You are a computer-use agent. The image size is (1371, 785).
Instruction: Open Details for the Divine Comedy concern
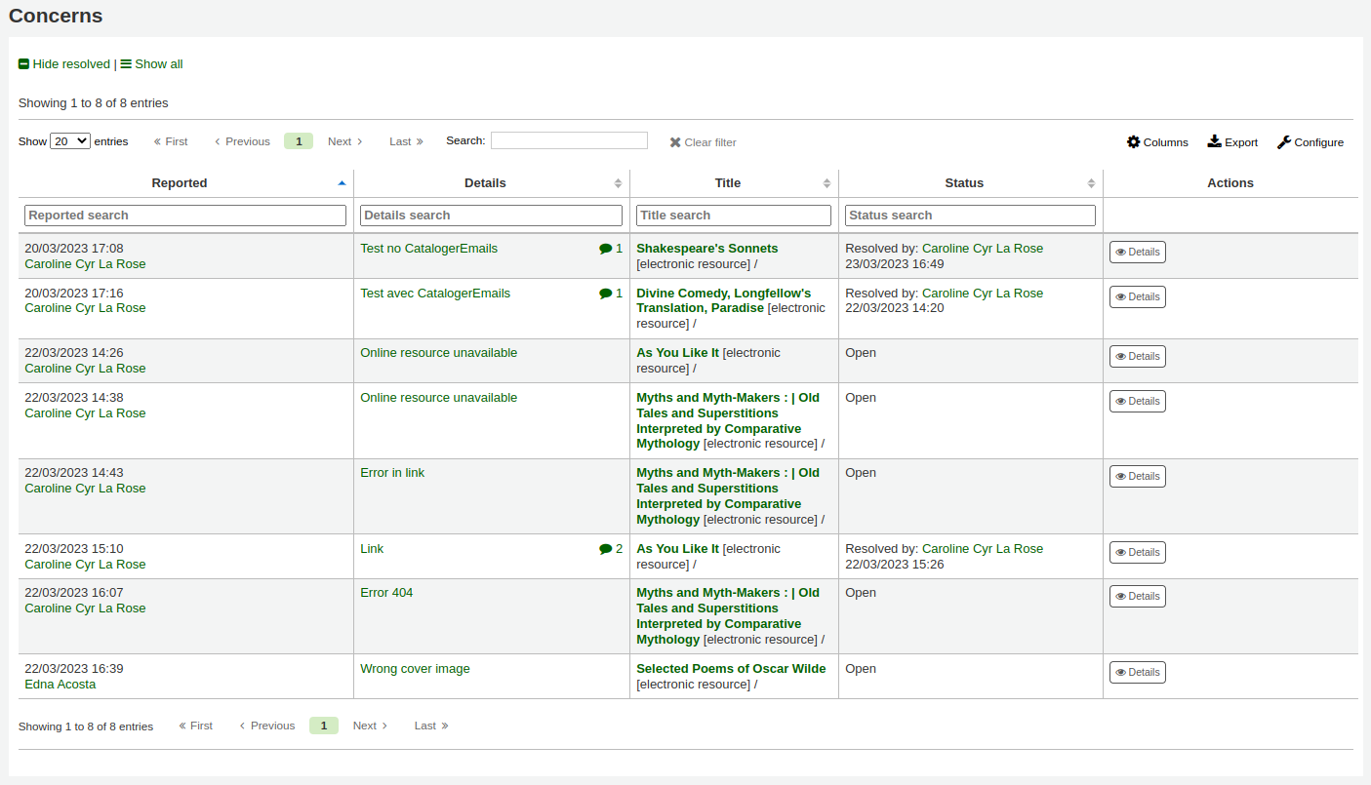[1138, 296]
